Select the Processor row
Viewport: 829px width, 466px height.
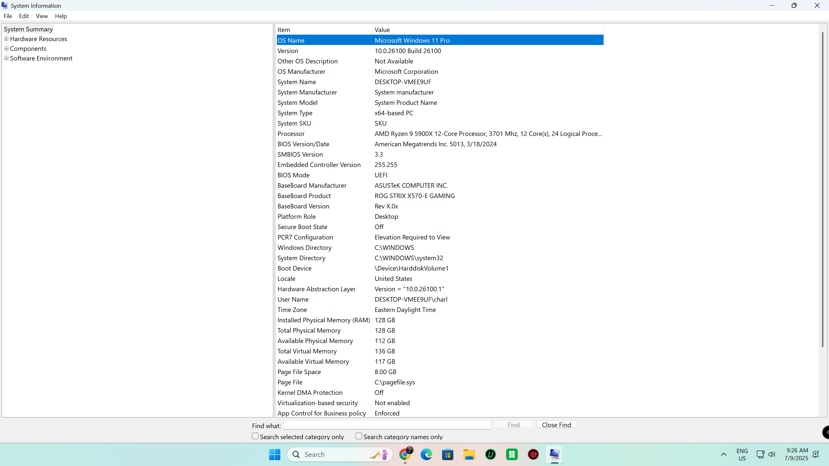(x=440, y=134)
